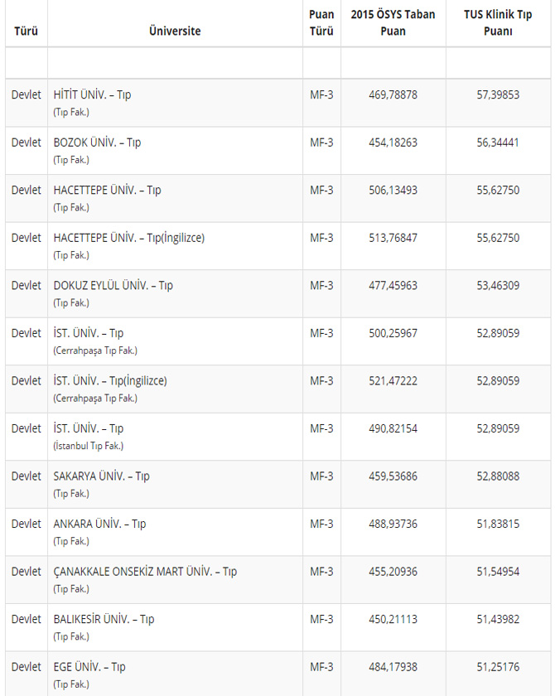Click the base score 469,78878 cell
Image resolution: width=555 pixels, height=696 pixels.
(x=393, y=94)
